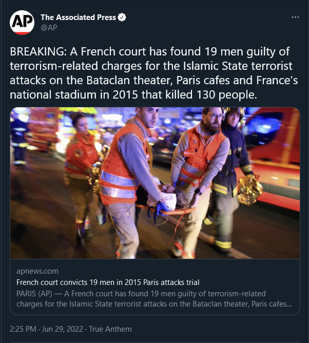The image size is (309, 343).
Task: Open the rescue workers photo thumbnail
Action: [155, 183]
